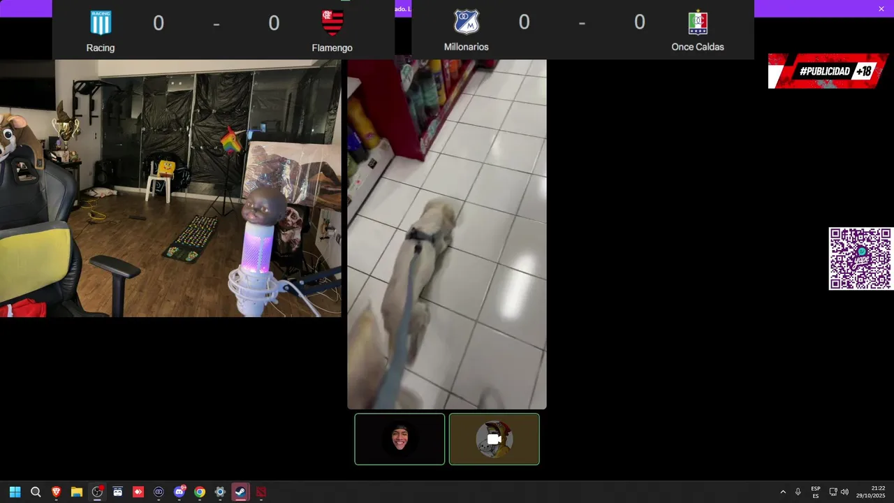Click the Once Caldas team crest
The width and height of the screenshot is (894, 503).
pyautogui.click(x=698, y=22)
